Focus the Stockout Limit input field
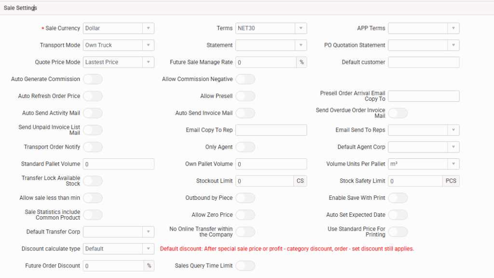Image resolution: width=494 pixels, height=278 pixels. pyautogui.click(x=264, y=181)
